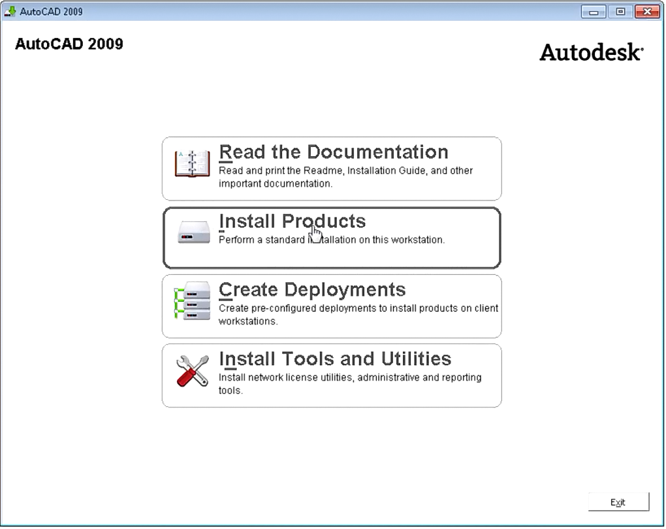Select the Create Deployments heading
Image resolution: width=666 pixels, height=529 pixels.
[312, 290]
